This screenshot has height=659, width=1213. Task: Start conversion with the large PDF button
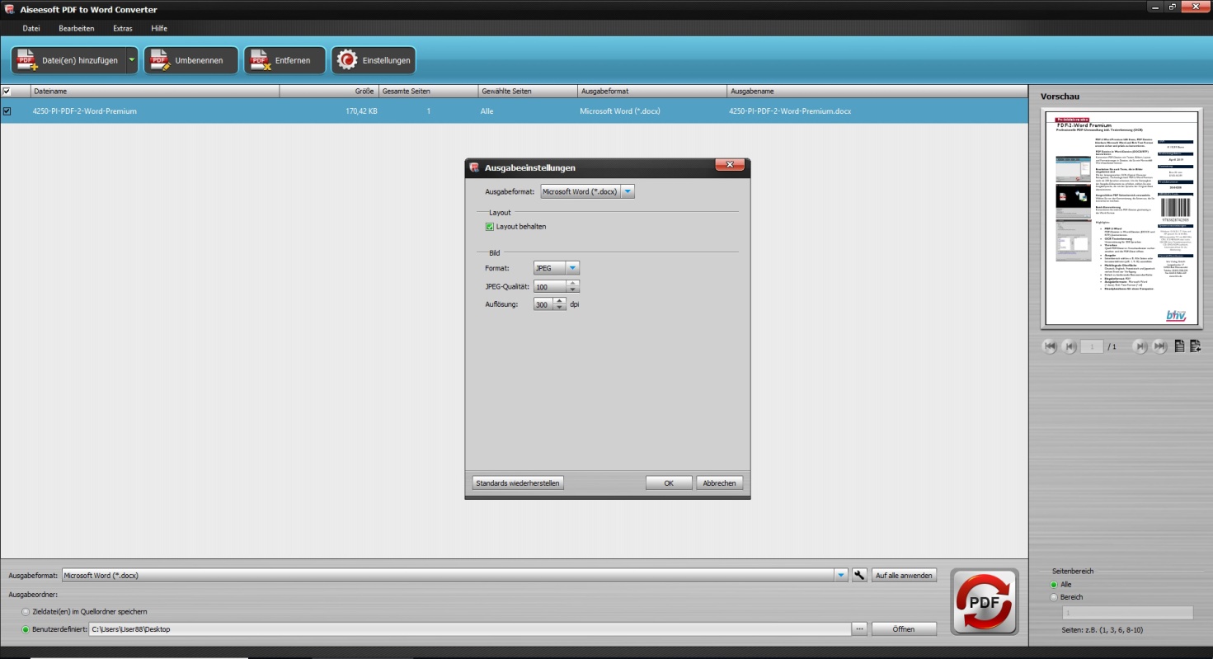(985, 601)
